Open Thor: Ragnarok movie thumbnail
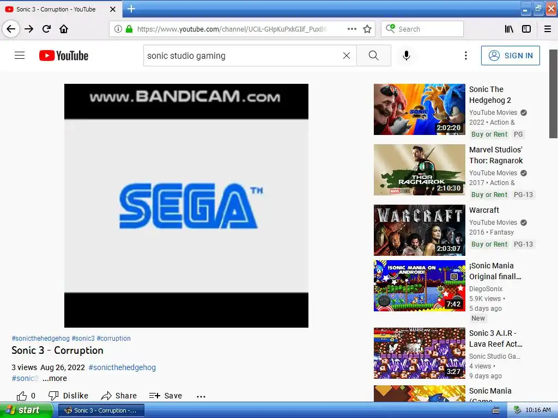 (419, 170)
